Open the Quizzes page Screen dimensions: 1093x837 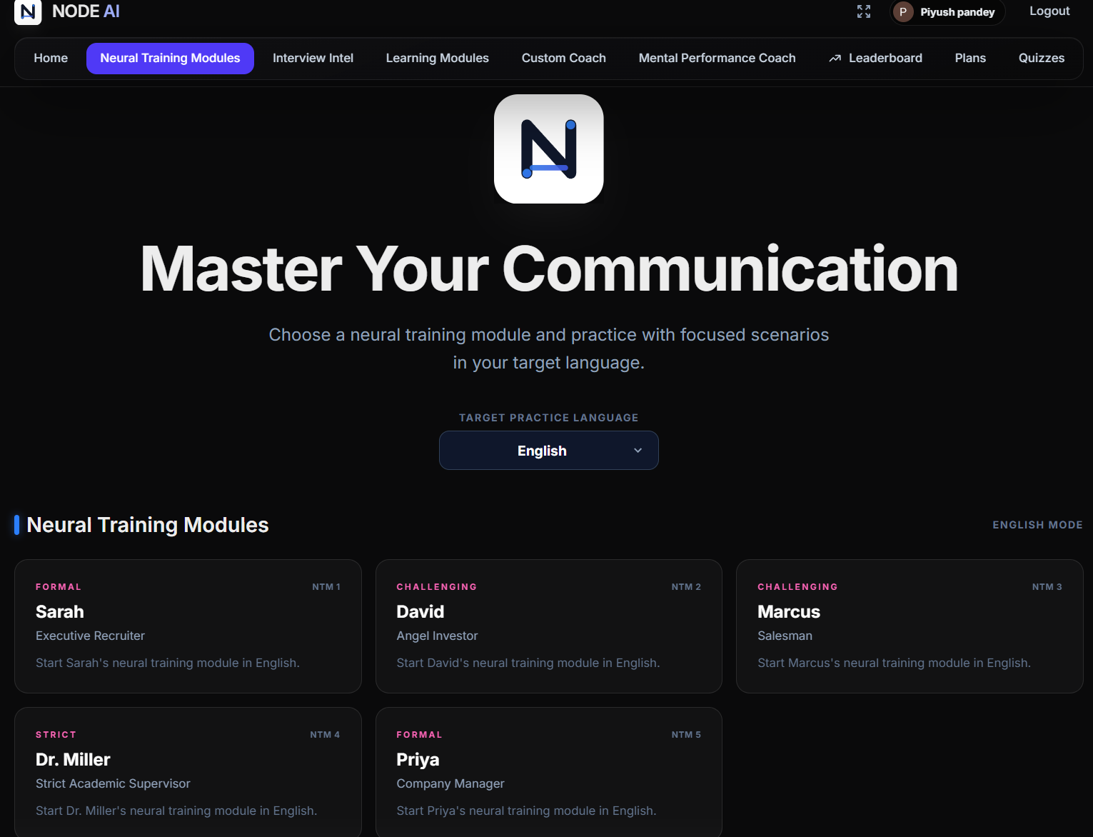coord(1042,58)
